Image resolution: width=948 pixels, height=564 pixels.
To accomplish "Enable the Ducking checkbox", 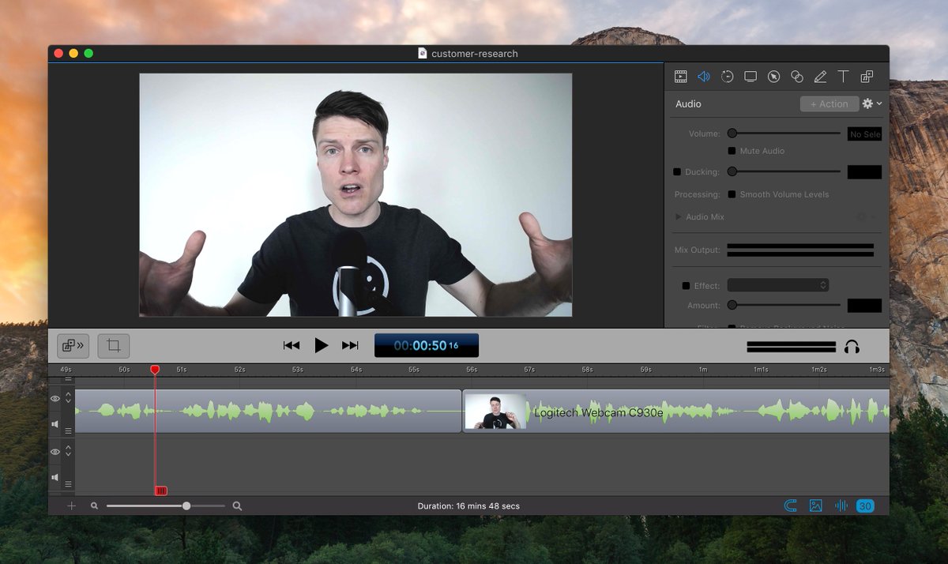I will [677, 171].
